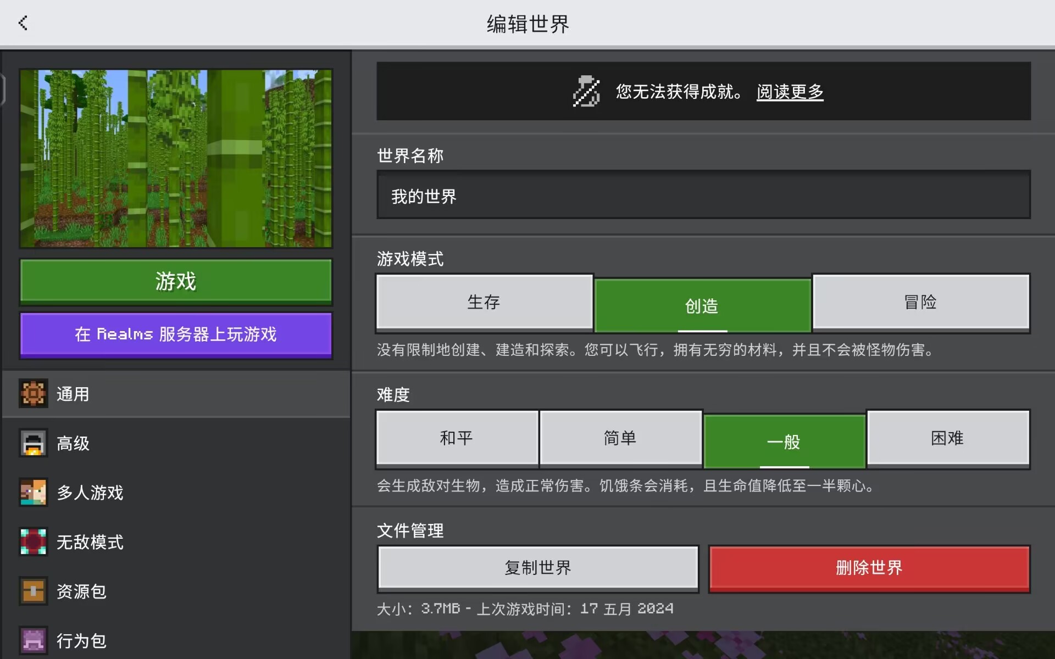Click the back arrow icon

23,23
